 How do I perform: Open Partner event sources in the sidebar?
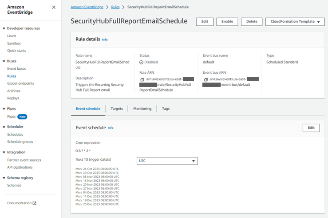(x=24, y=160)
